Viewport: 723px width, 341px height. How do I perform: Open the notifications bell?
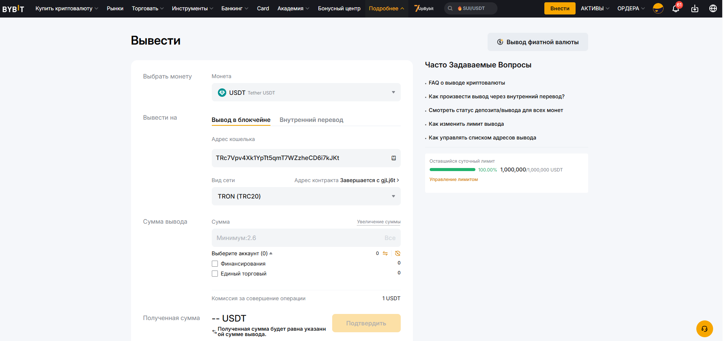tap(675, 8)
